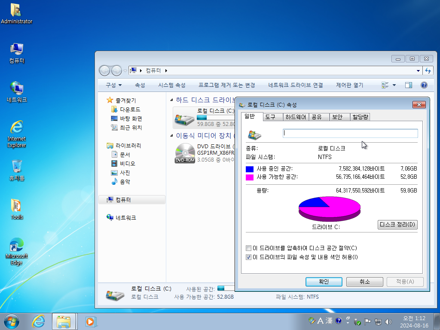Expand the arrow after 컴퓨터 in address bar
440x330 pixels.
[x=166, y=70]
